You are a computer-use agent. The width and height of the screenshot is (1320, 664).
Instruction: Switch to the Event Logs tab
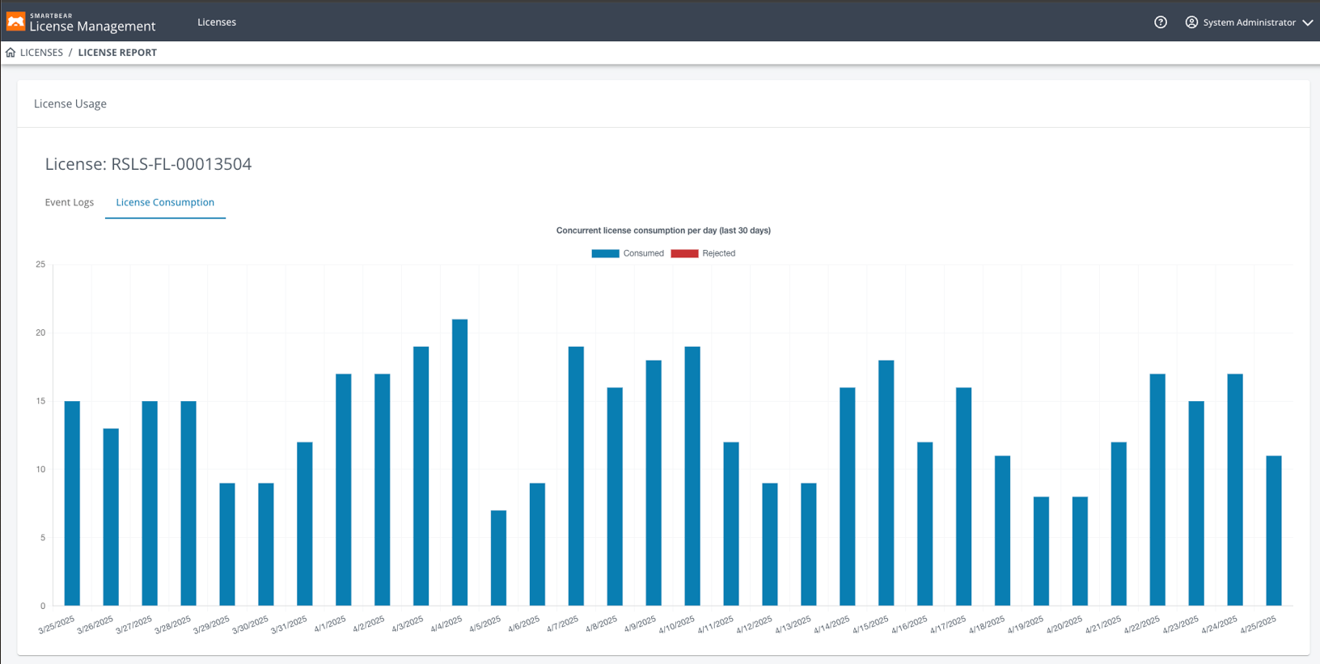[x=70, y=202]
